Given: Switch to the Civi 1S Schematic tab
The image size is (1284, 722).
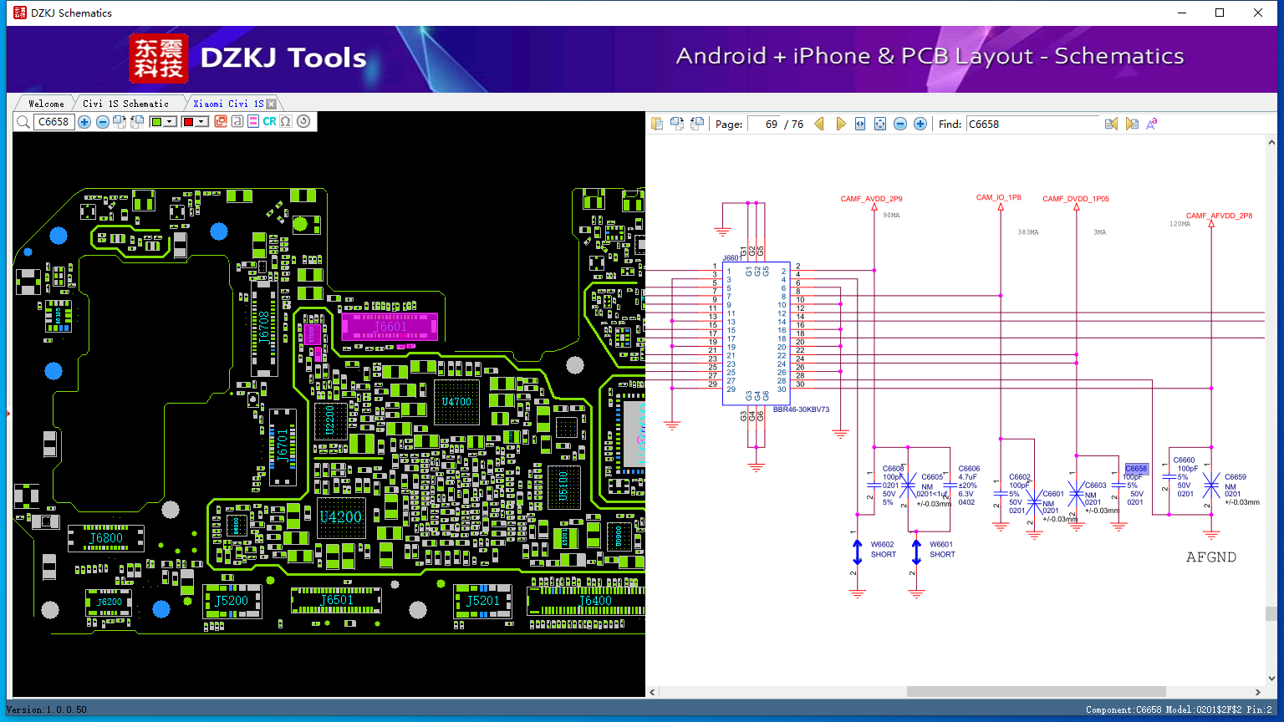Looking at the screenshot, I should pyautogui.click(x=125, y=104).
